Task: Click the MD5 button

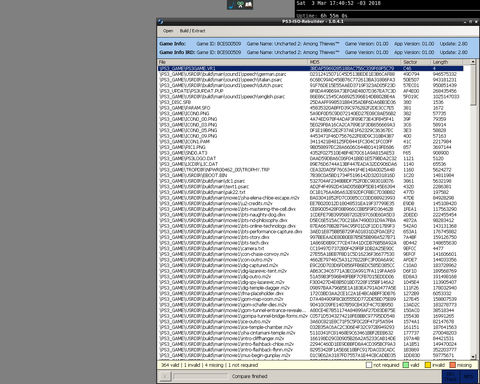Action: [x=468, y=376]
